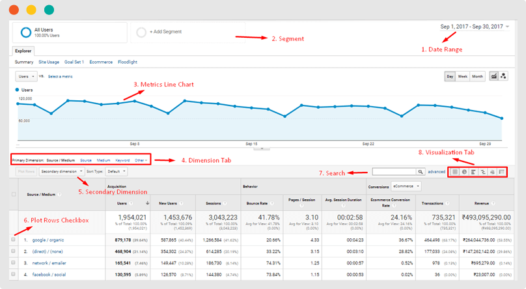Select the line chart type icon
The width and height of the screenshot is (526, 289).
coord(493,76)
